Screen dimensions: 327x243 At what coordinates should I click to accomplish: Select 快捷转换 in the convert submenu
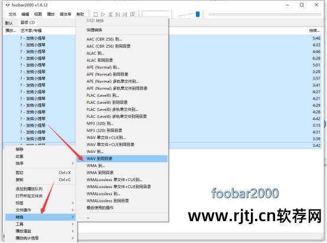click(x=122, y=30)
